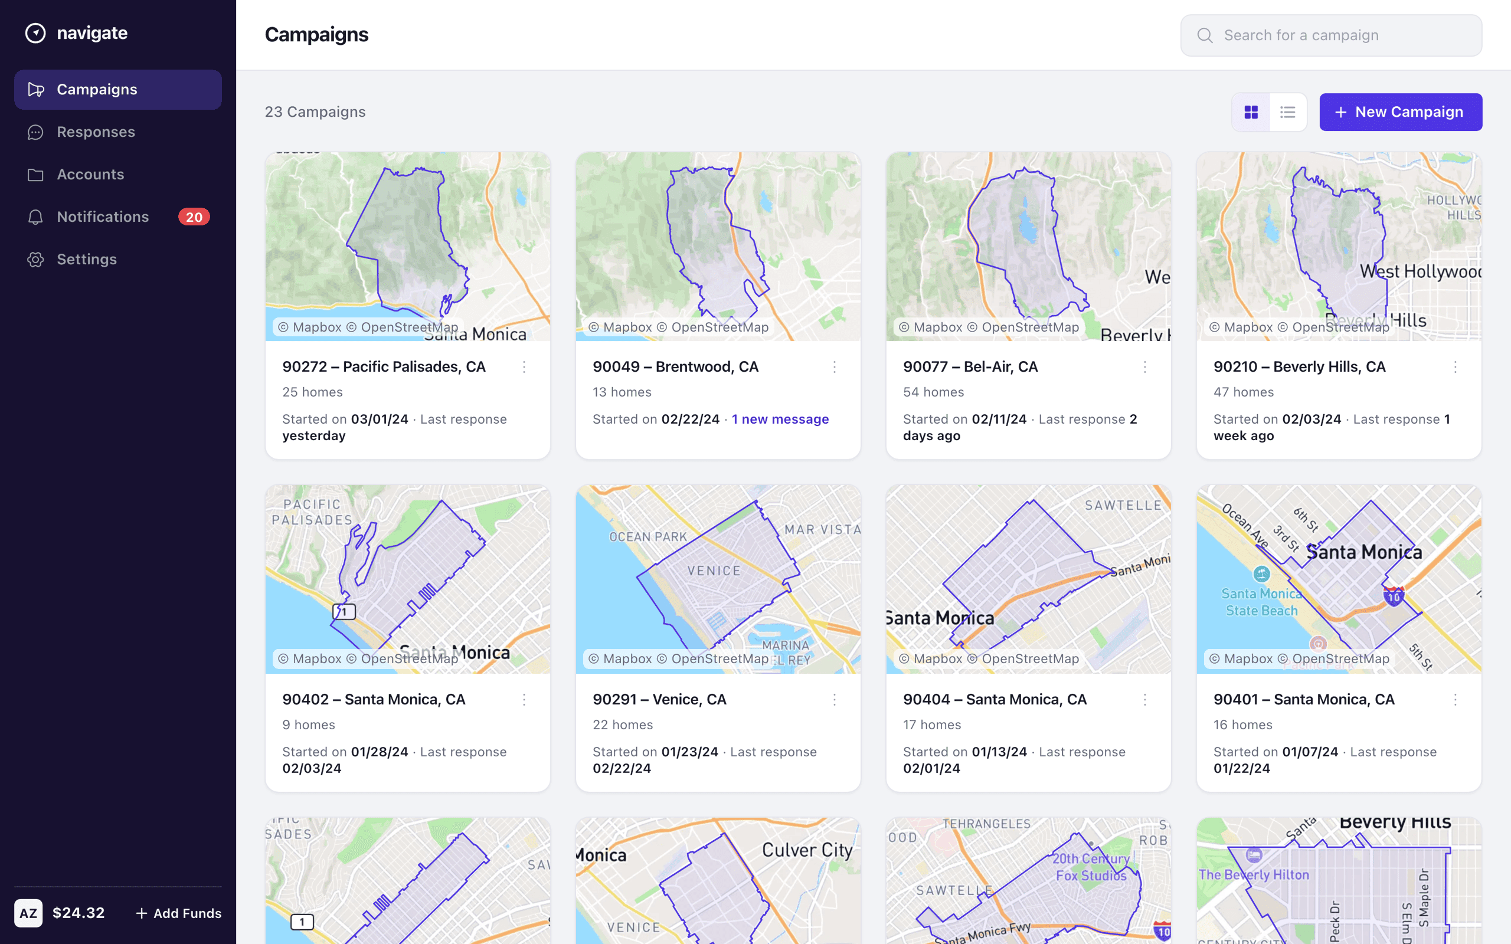Click the 20 notifications badge
Screen dimensions: 1511x944
pyautogui.click(x=194, y=217)
